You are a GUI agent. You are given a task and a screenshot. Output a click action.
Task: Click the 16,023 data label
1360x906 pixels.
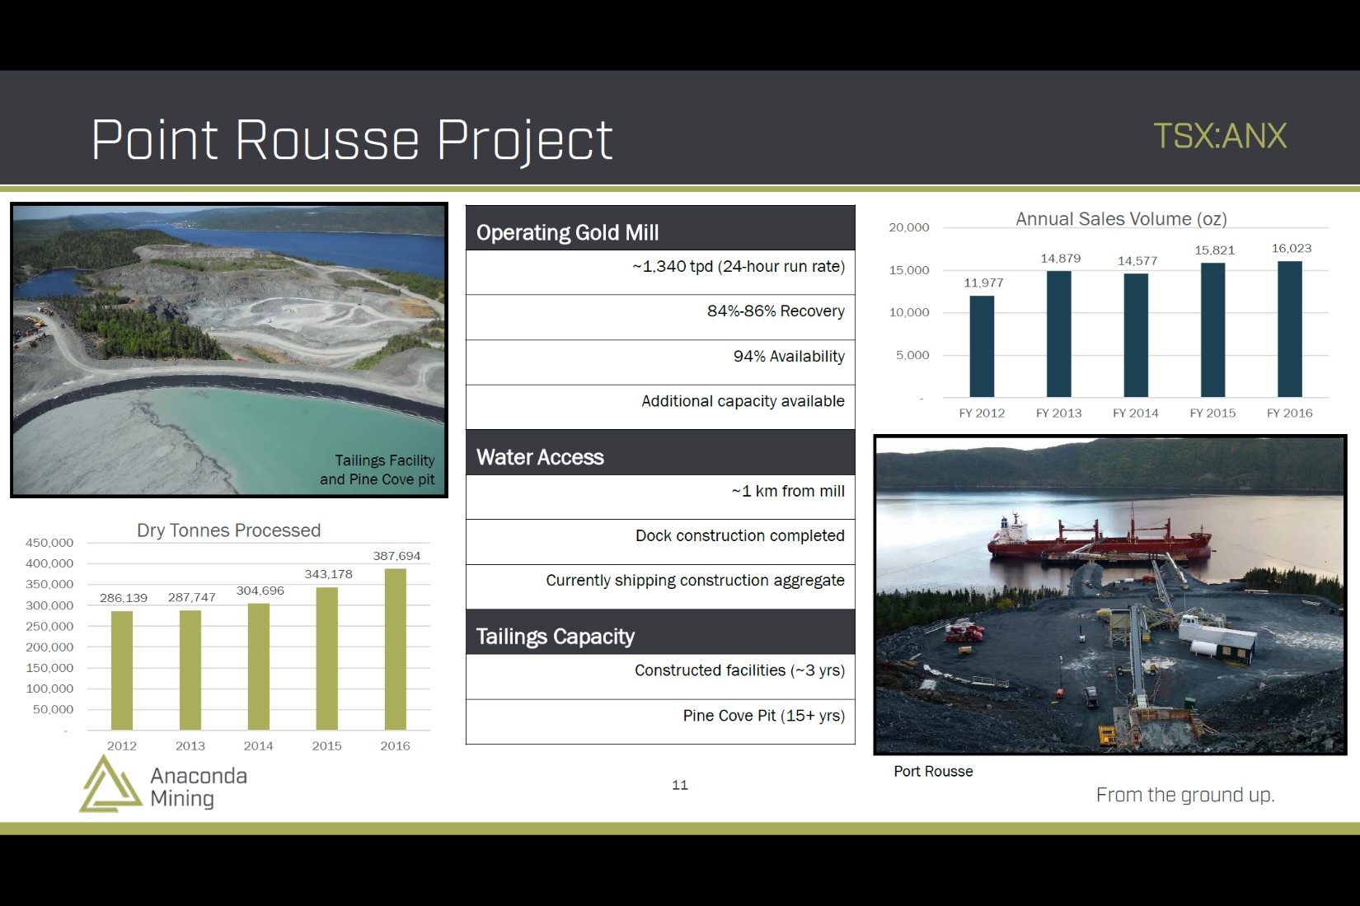coord(1292,248)
